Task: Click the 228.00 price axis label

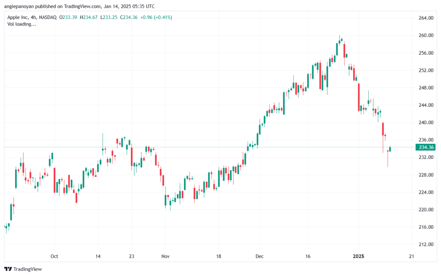Action: (426, 175)
